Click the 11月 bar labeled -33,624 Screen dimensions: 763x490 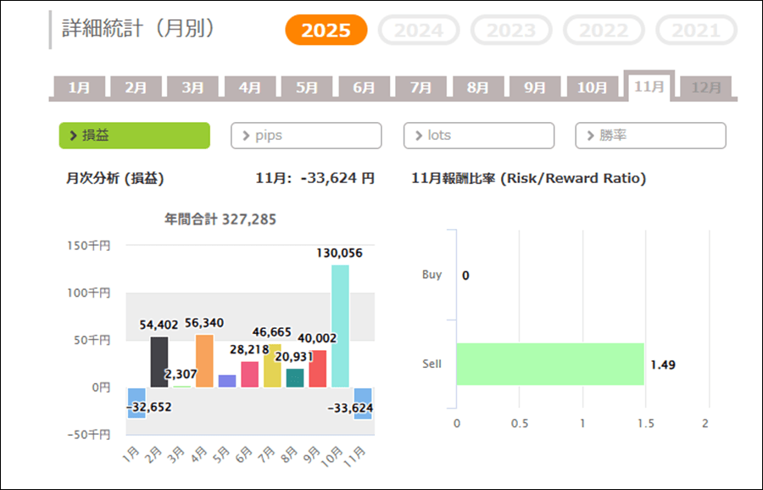363,404
